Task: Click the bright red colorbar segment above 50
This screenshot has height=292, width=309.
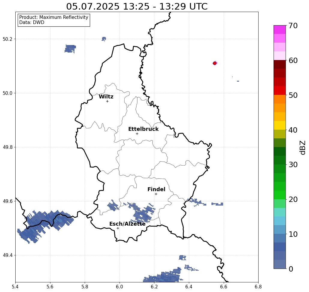Action: point(280,91)
